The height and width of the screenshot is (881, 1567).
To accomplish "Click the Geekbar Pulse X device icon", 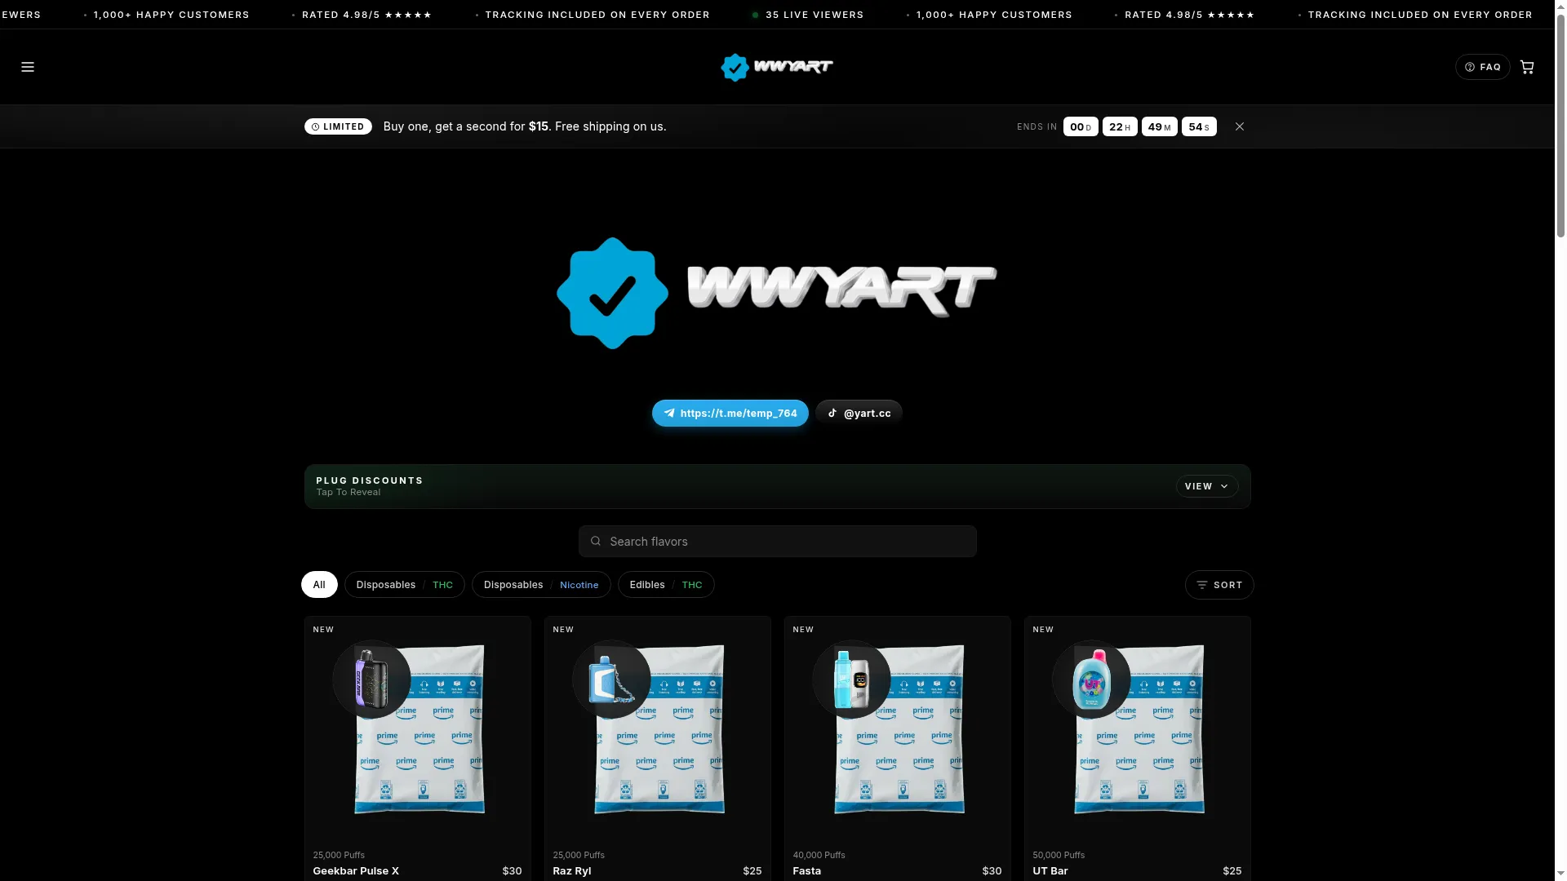I will 371,680.
